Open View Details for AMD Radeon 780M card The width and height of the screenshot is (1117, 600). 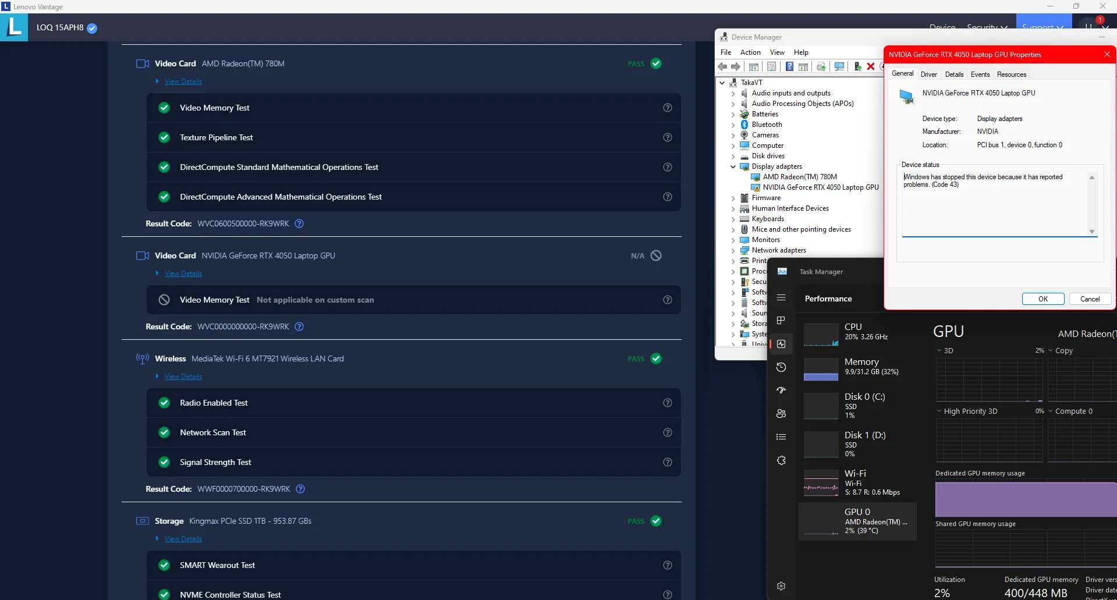tap(183, 81)
